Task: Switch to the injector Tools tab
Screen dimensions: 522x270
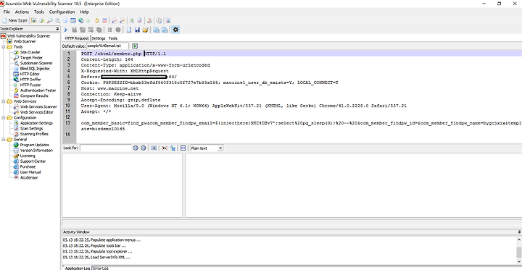Action: (x=113, y=38)
